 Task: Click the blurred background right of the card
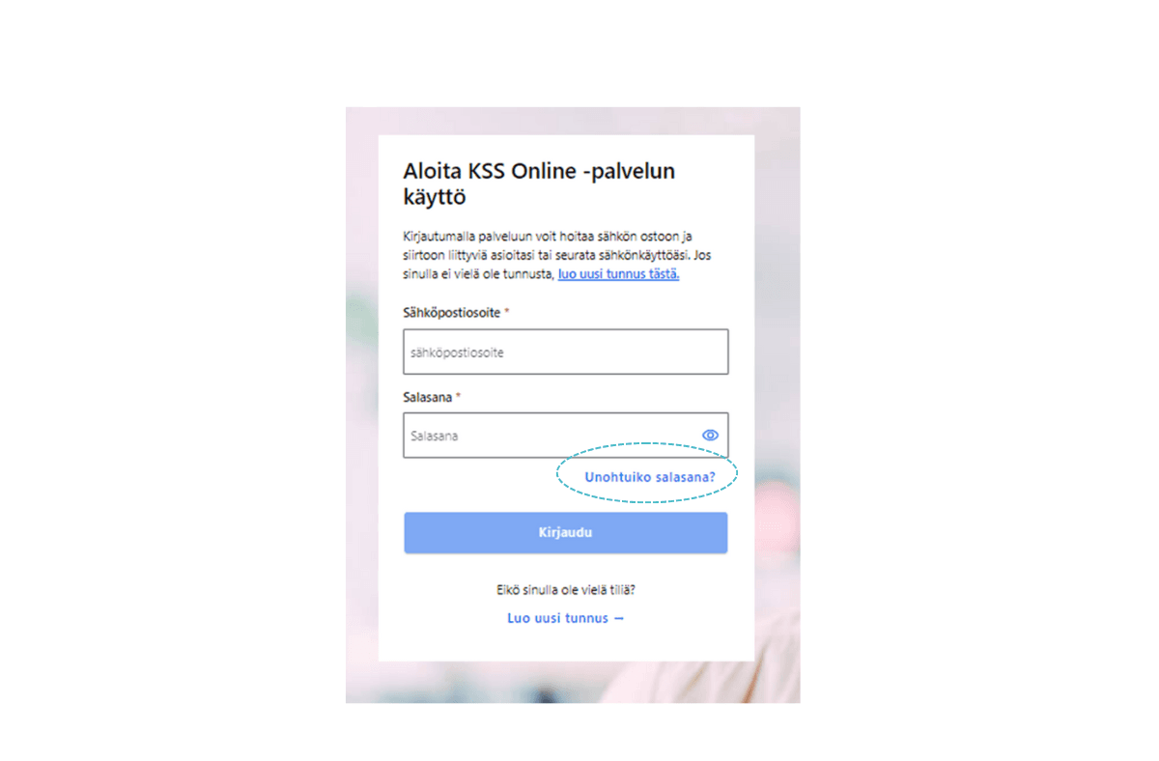pos(777,406)
